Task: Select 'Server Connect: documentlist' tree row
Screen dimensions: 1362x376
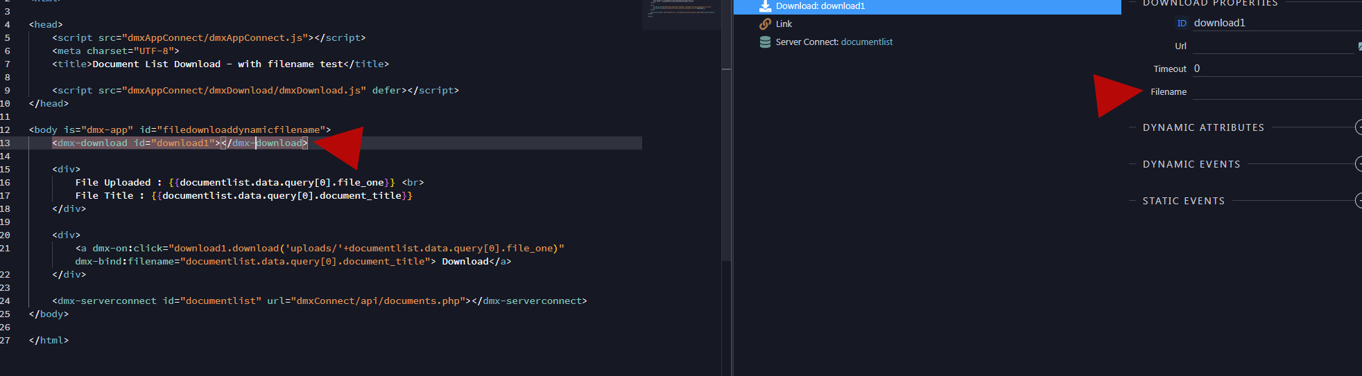Action: 927,42
